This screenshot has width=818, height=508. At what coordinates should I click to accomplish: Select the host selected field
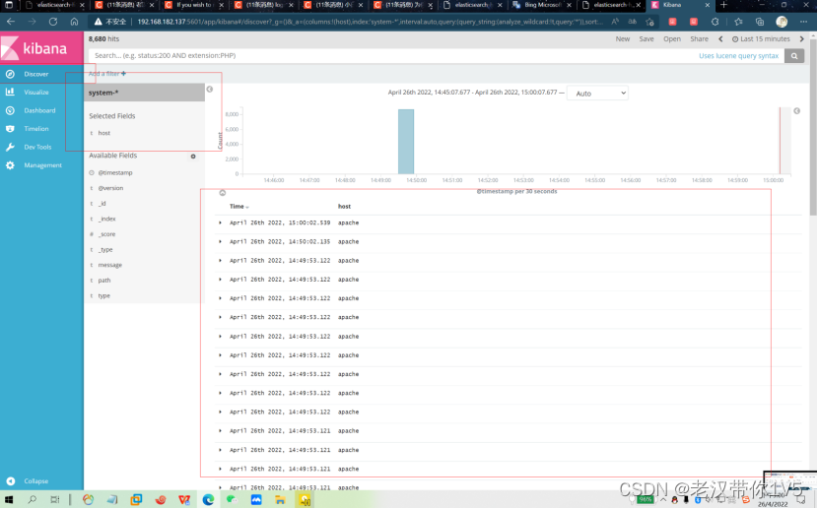coord(104,133)
